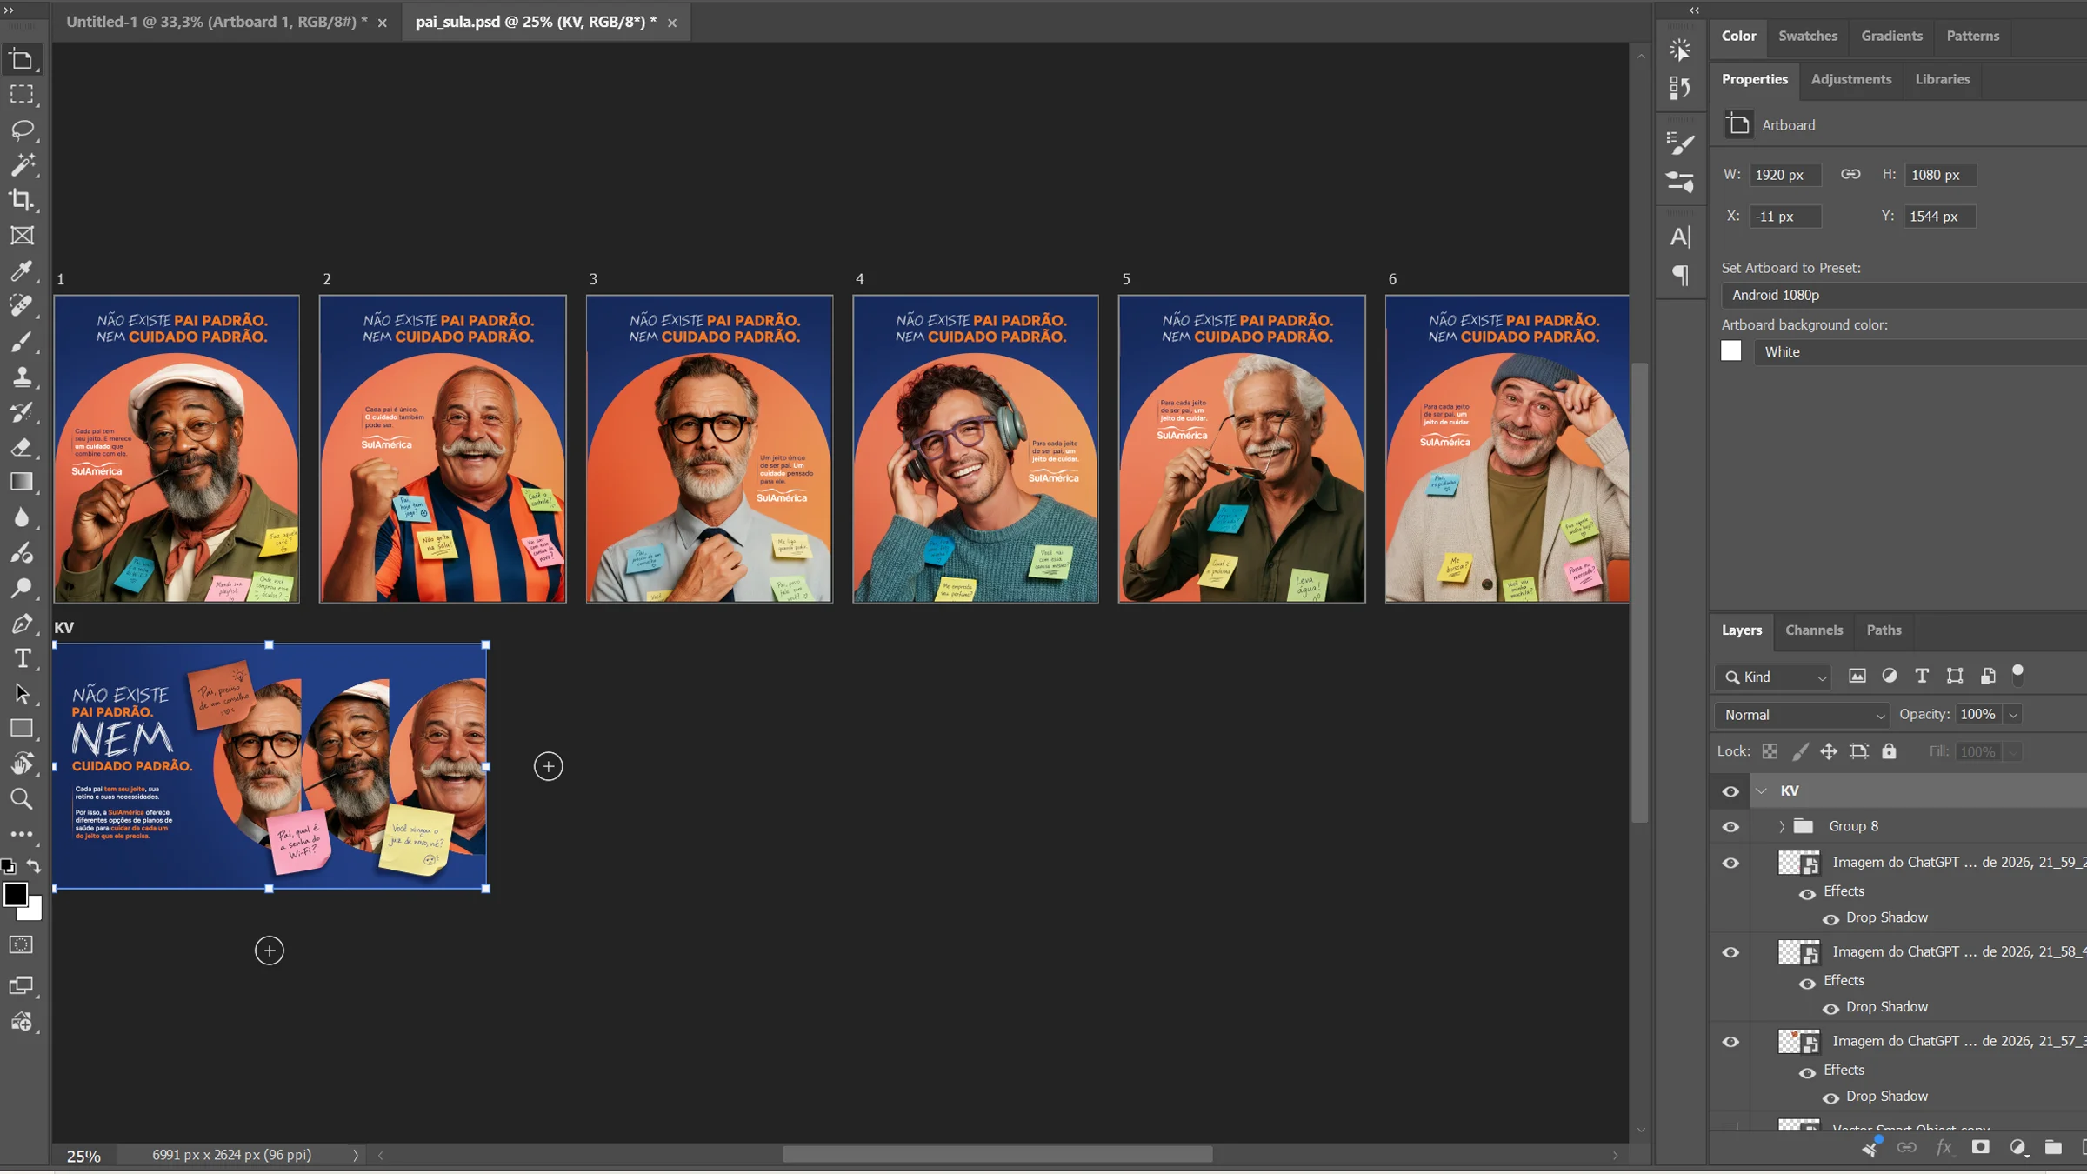The width and height of the screenshot is (2087, 1174).
Task: Switch to the Adjustments tab
Action: point(1850,79)
